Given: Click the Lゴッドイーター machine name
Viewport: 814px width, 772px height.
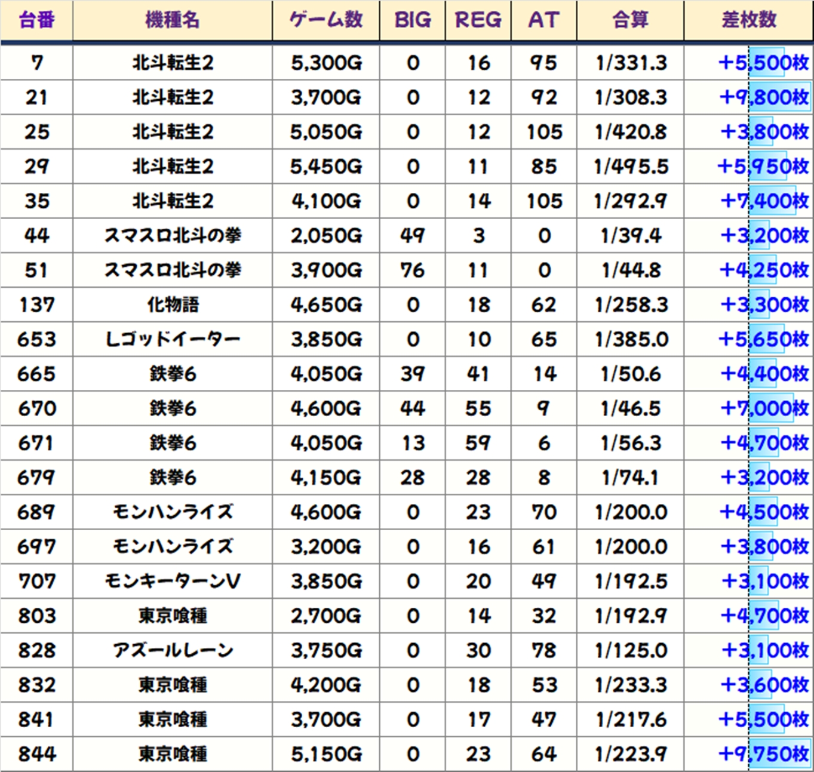Looking at the screenshot, I should (x=172, y=340).
